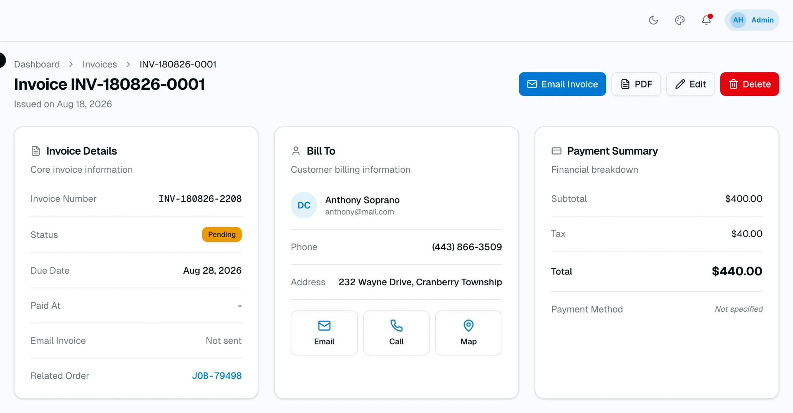
Task: Click the Email Invoice button
Action: tap(562, 84)
